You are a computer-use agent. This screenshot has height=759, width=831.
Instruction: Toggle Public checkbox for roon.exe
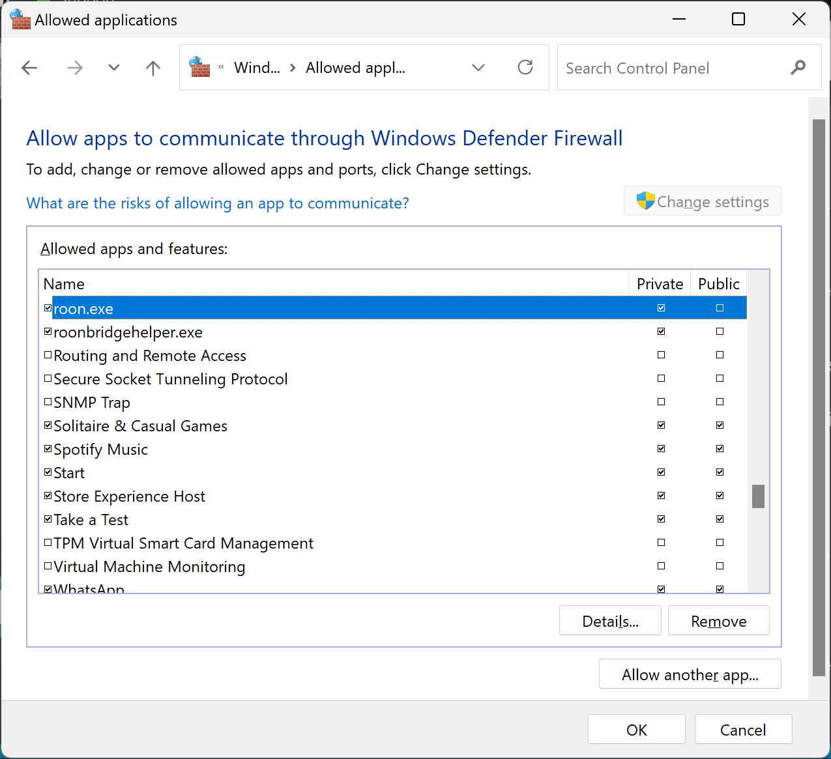point(720,308)
